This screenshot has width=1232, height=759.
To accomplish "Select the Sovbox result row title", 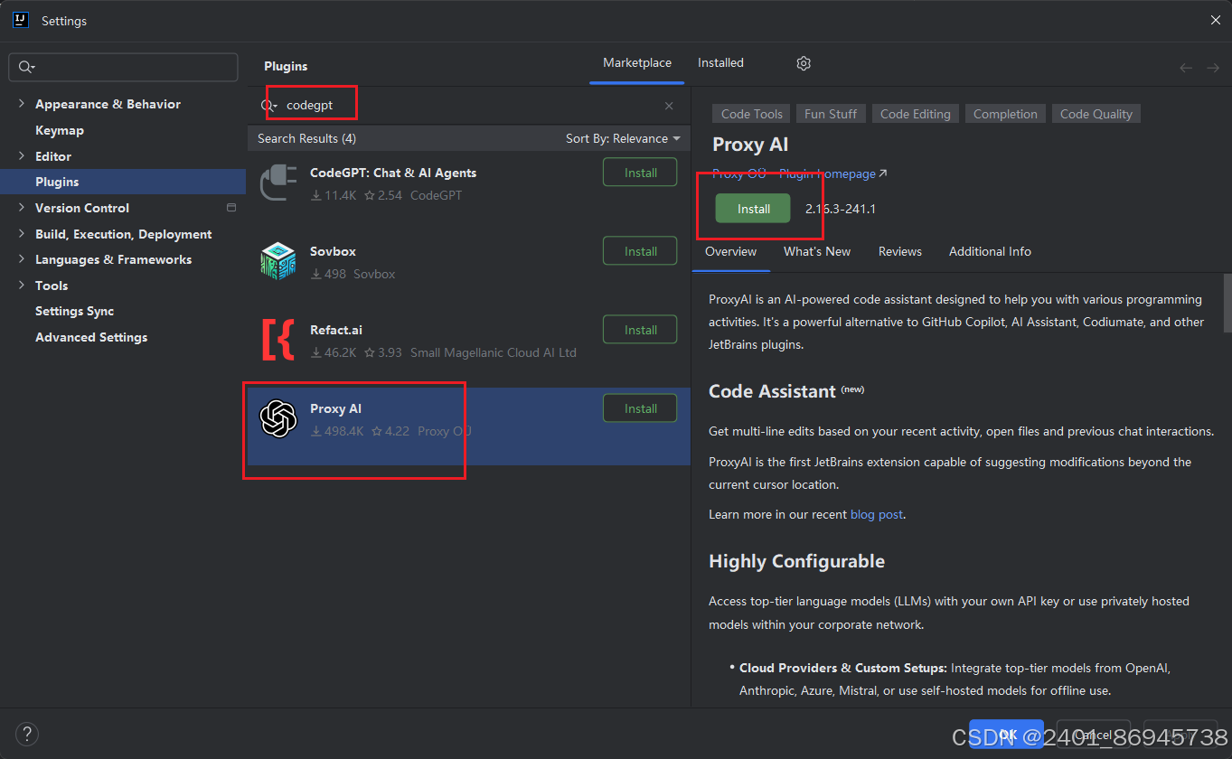I will tap(333, 251).
